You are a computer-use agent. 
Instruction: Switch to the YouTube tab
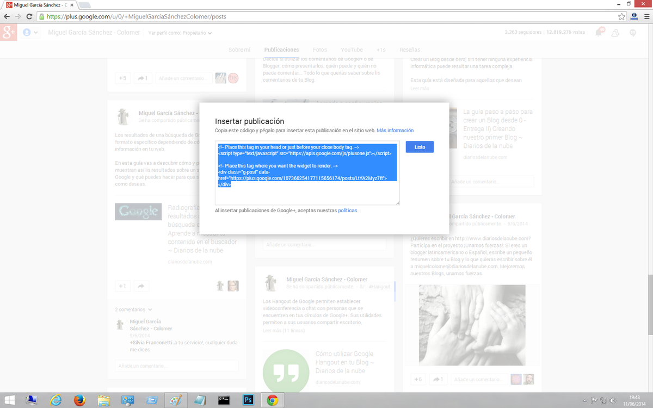352,50
